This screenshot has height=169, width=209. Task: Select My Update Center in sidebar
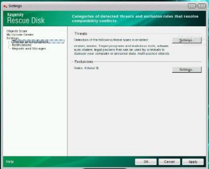[20, 35]
